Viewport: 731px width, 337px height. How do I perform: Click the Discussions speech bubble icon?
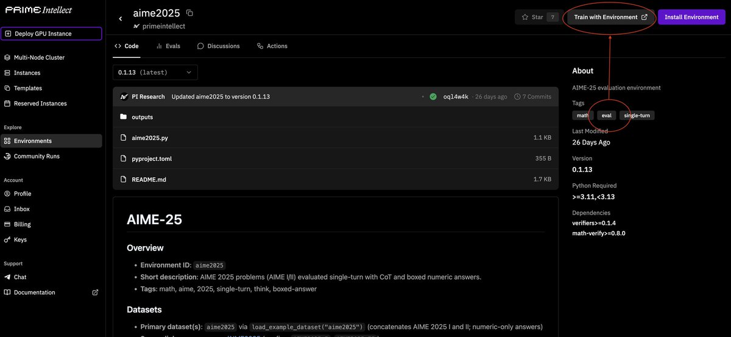[201, 46]
